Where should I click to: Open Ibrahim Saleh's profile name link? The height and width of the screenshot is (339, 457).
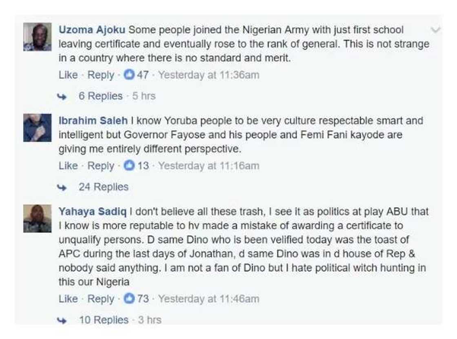click(93, 121)
